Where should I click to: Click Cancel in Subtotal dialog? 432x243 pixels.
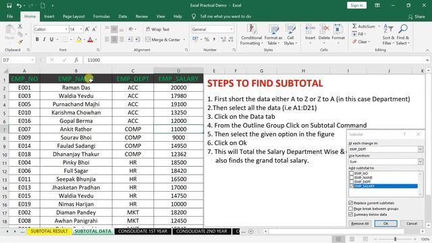coord(412,223)
